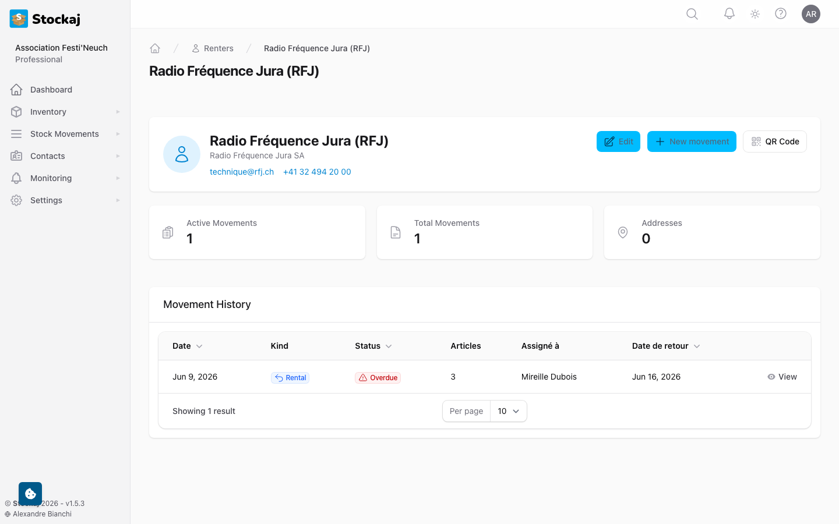View the Jun 9, 2026 movement
The width and height of the screenshot is (839, 524).
[x=782, y=377]
